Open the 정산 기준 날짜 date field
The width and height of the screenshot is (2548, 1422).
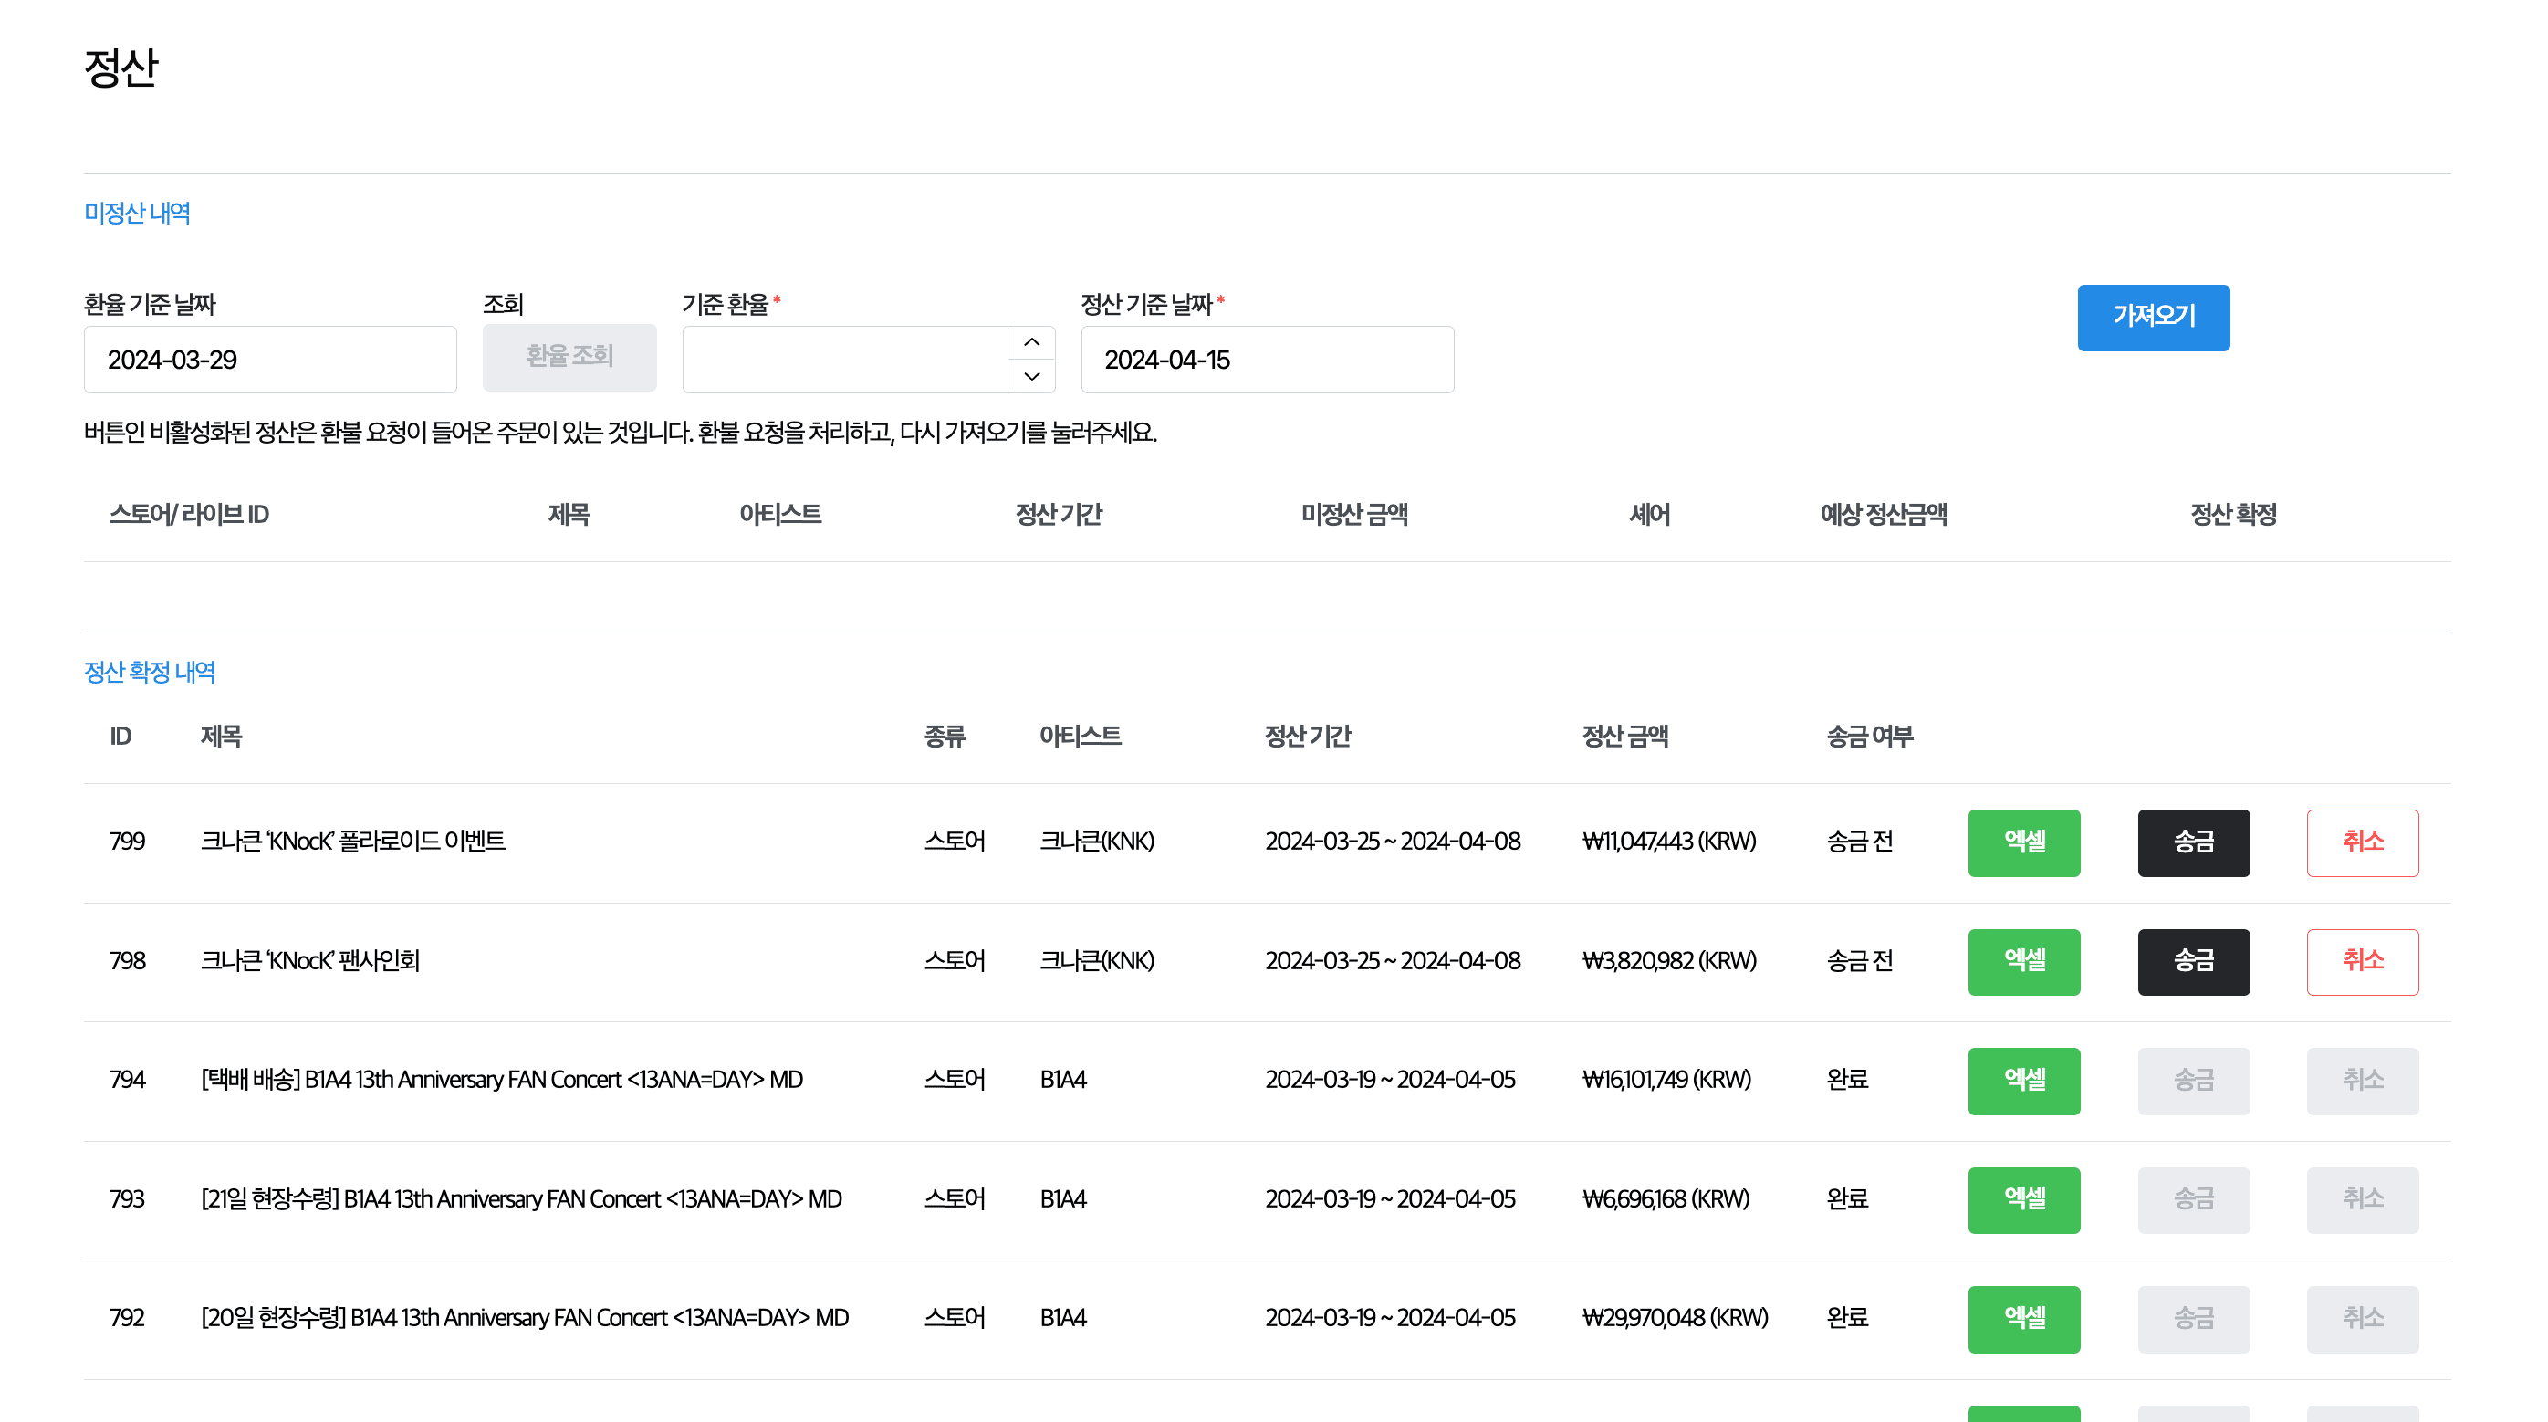[x=1267, y=361]
